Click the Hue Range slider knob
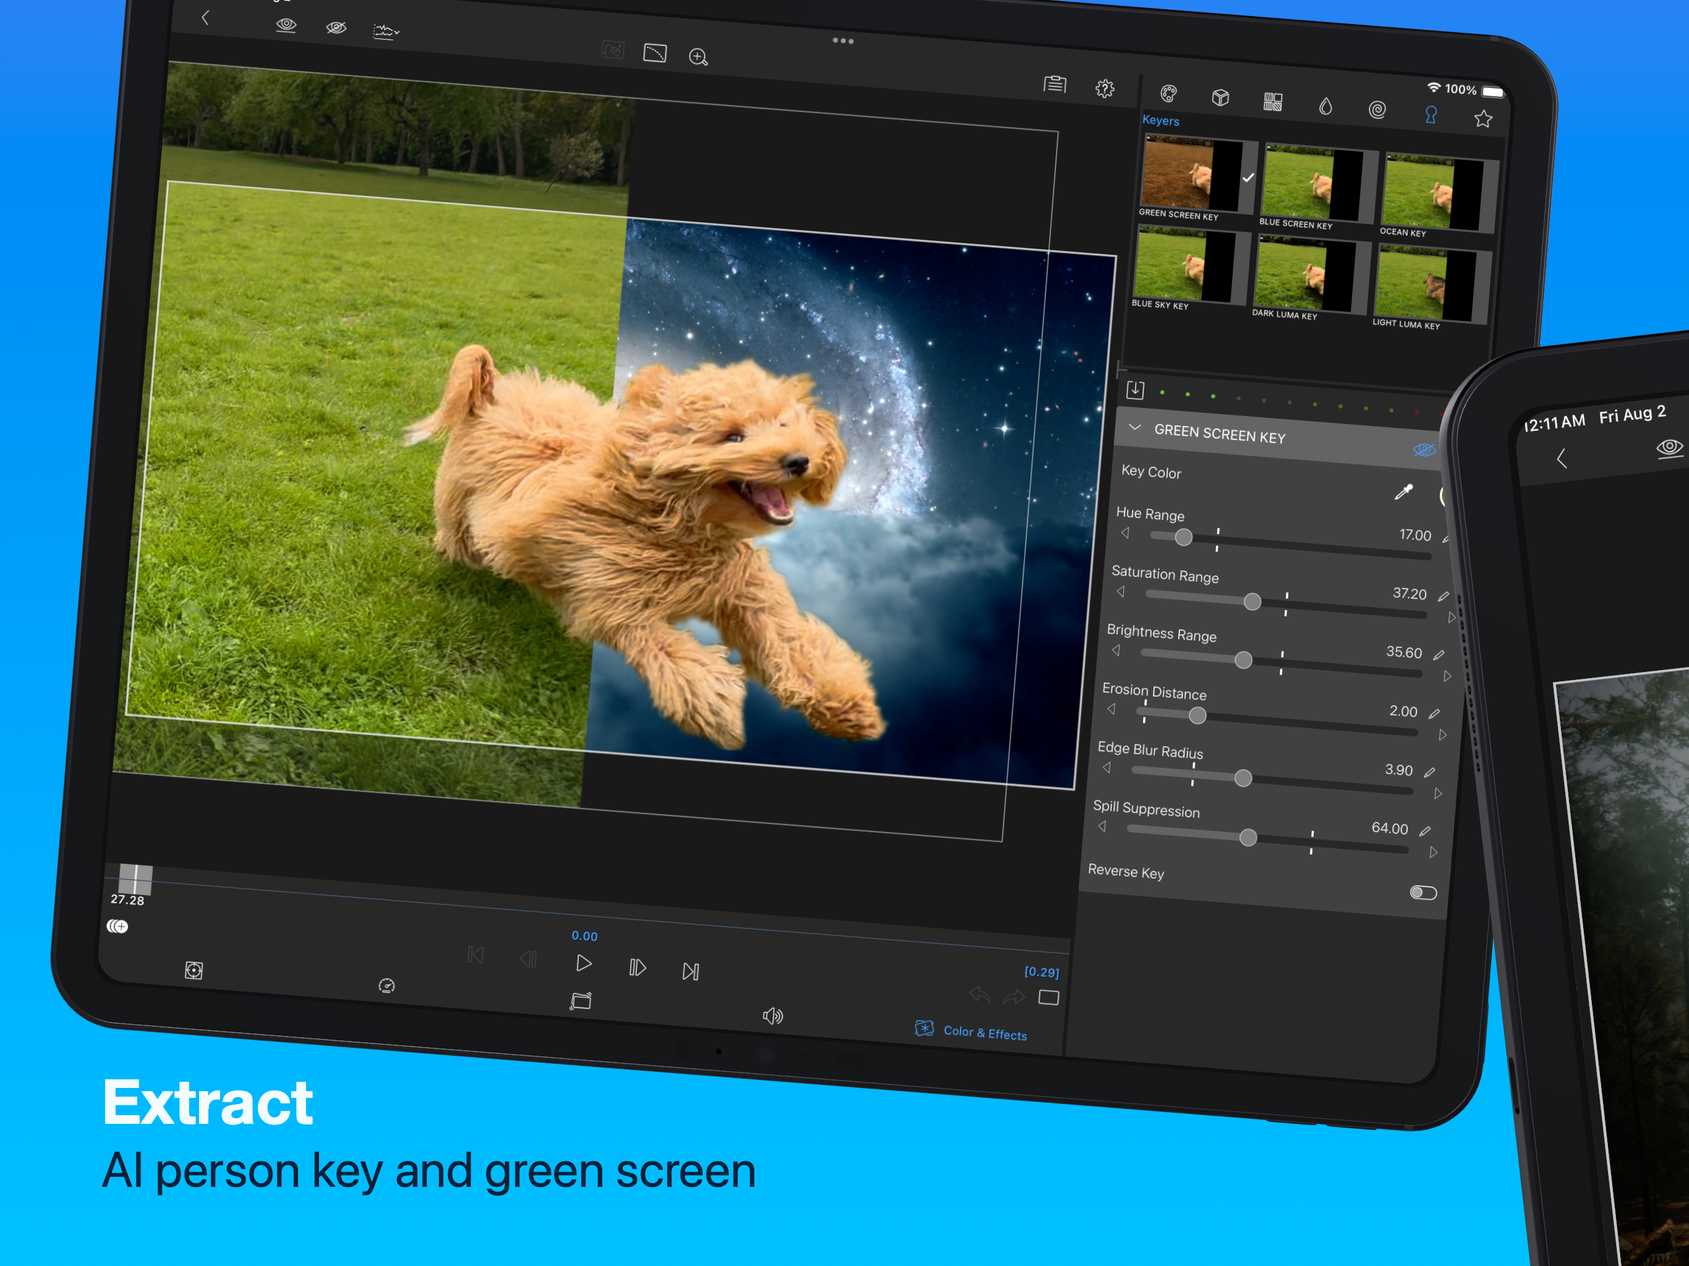Image resolution: width=1689 pixels, height=1266 pixels. 1183,538
